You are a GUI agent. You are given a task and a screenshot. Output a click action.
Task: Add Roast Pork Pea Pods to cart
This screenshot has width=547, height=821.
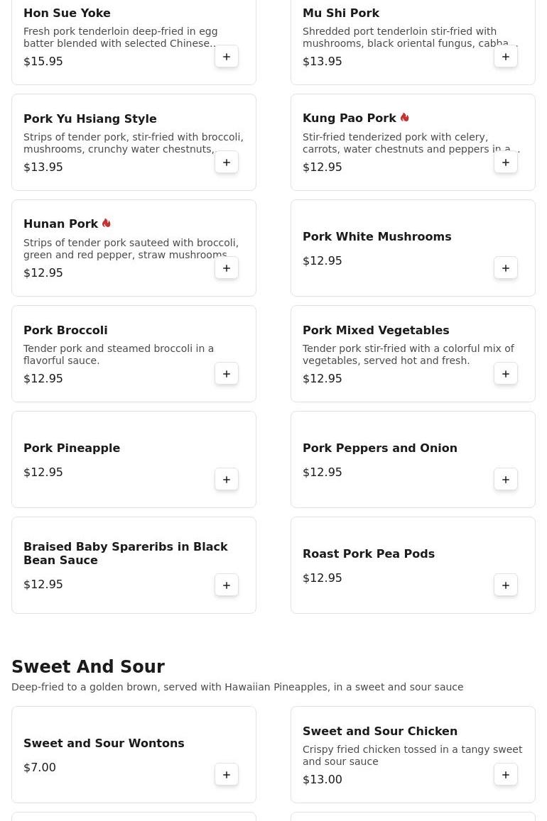click(506, 585)
